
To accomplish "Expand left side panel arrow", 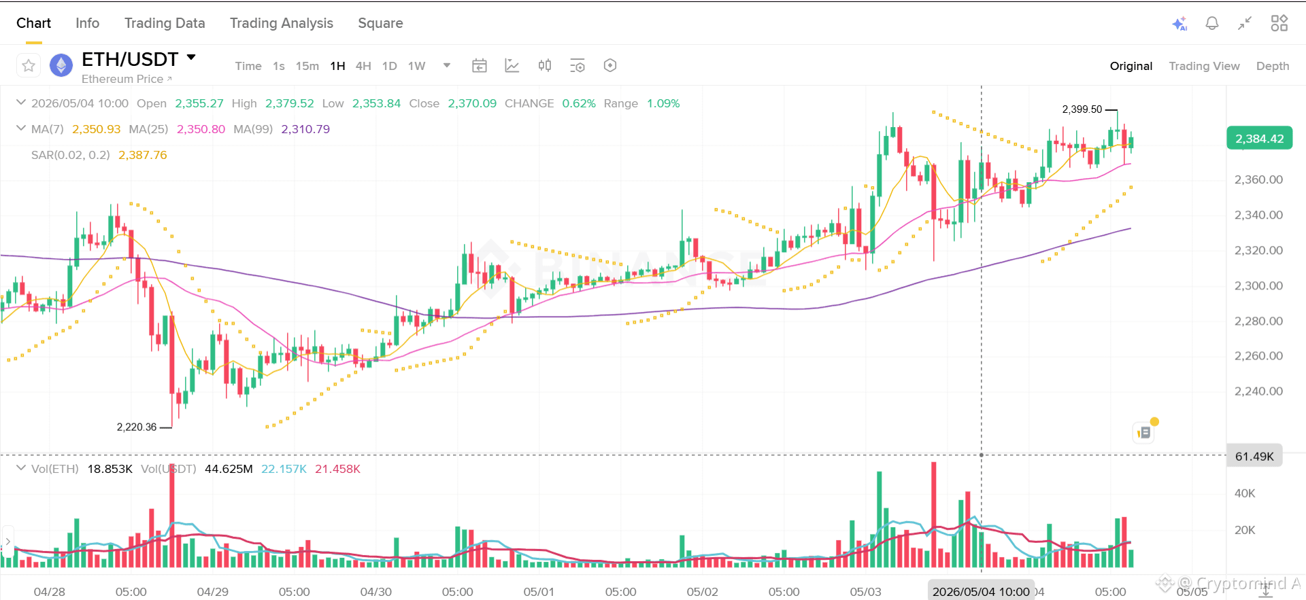I will [7, 542].
